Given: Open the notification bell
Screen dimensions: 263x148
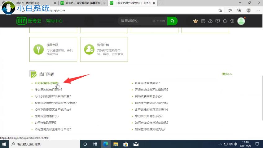Looking at the screenshot, I should click(225, 21).
